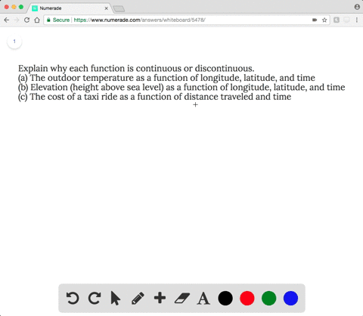
Task: Click the line "Explain why each function is continuous"
Action: [136, 68]
